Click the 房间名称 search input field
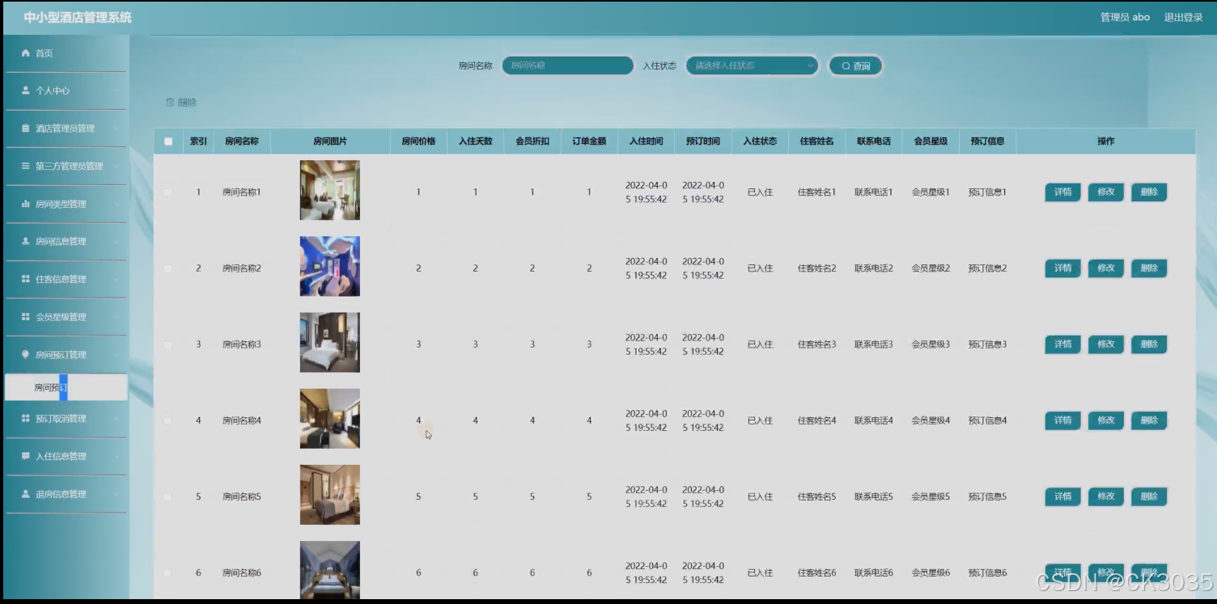Image resolution: width=1217 pixels, height=604 pixels. point(568,65)
